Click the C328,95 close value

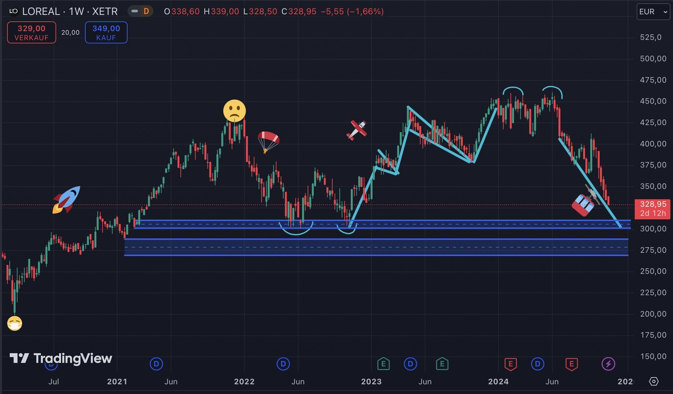click(x=299, y=11)
